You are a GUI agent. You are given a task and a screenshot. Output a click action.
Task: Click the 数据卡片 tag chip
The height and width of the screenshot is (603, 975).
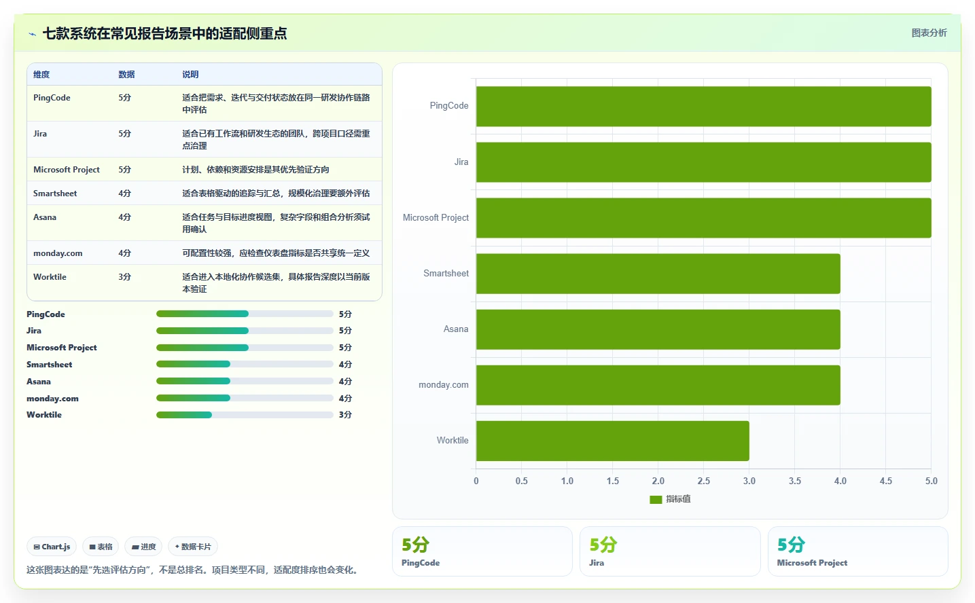pos(193,547)
